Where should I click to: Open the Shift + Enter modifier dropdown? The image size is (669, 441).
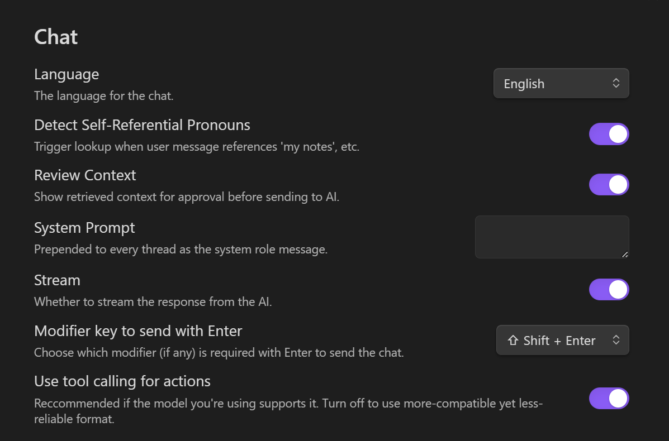[x=562, y=341]
